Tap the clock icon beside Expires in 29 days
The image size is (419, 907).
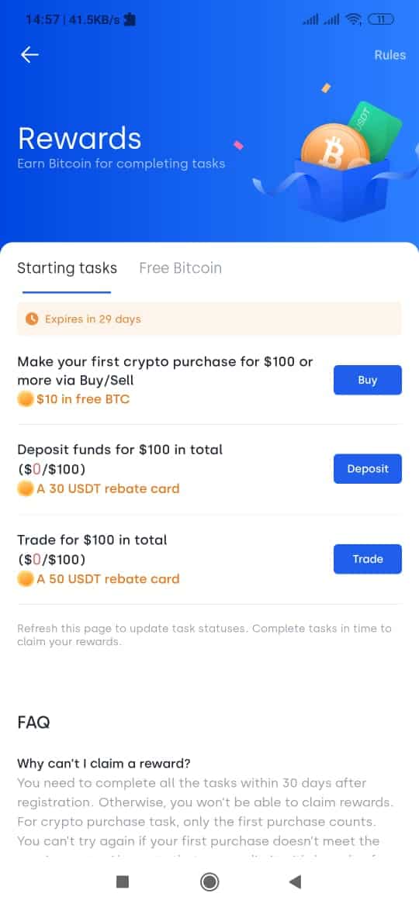(x=32, y=319)
